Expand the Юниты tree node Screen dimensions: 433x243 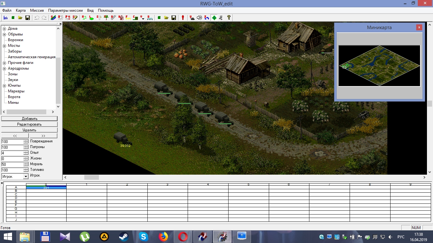click(x=4, y=85)
